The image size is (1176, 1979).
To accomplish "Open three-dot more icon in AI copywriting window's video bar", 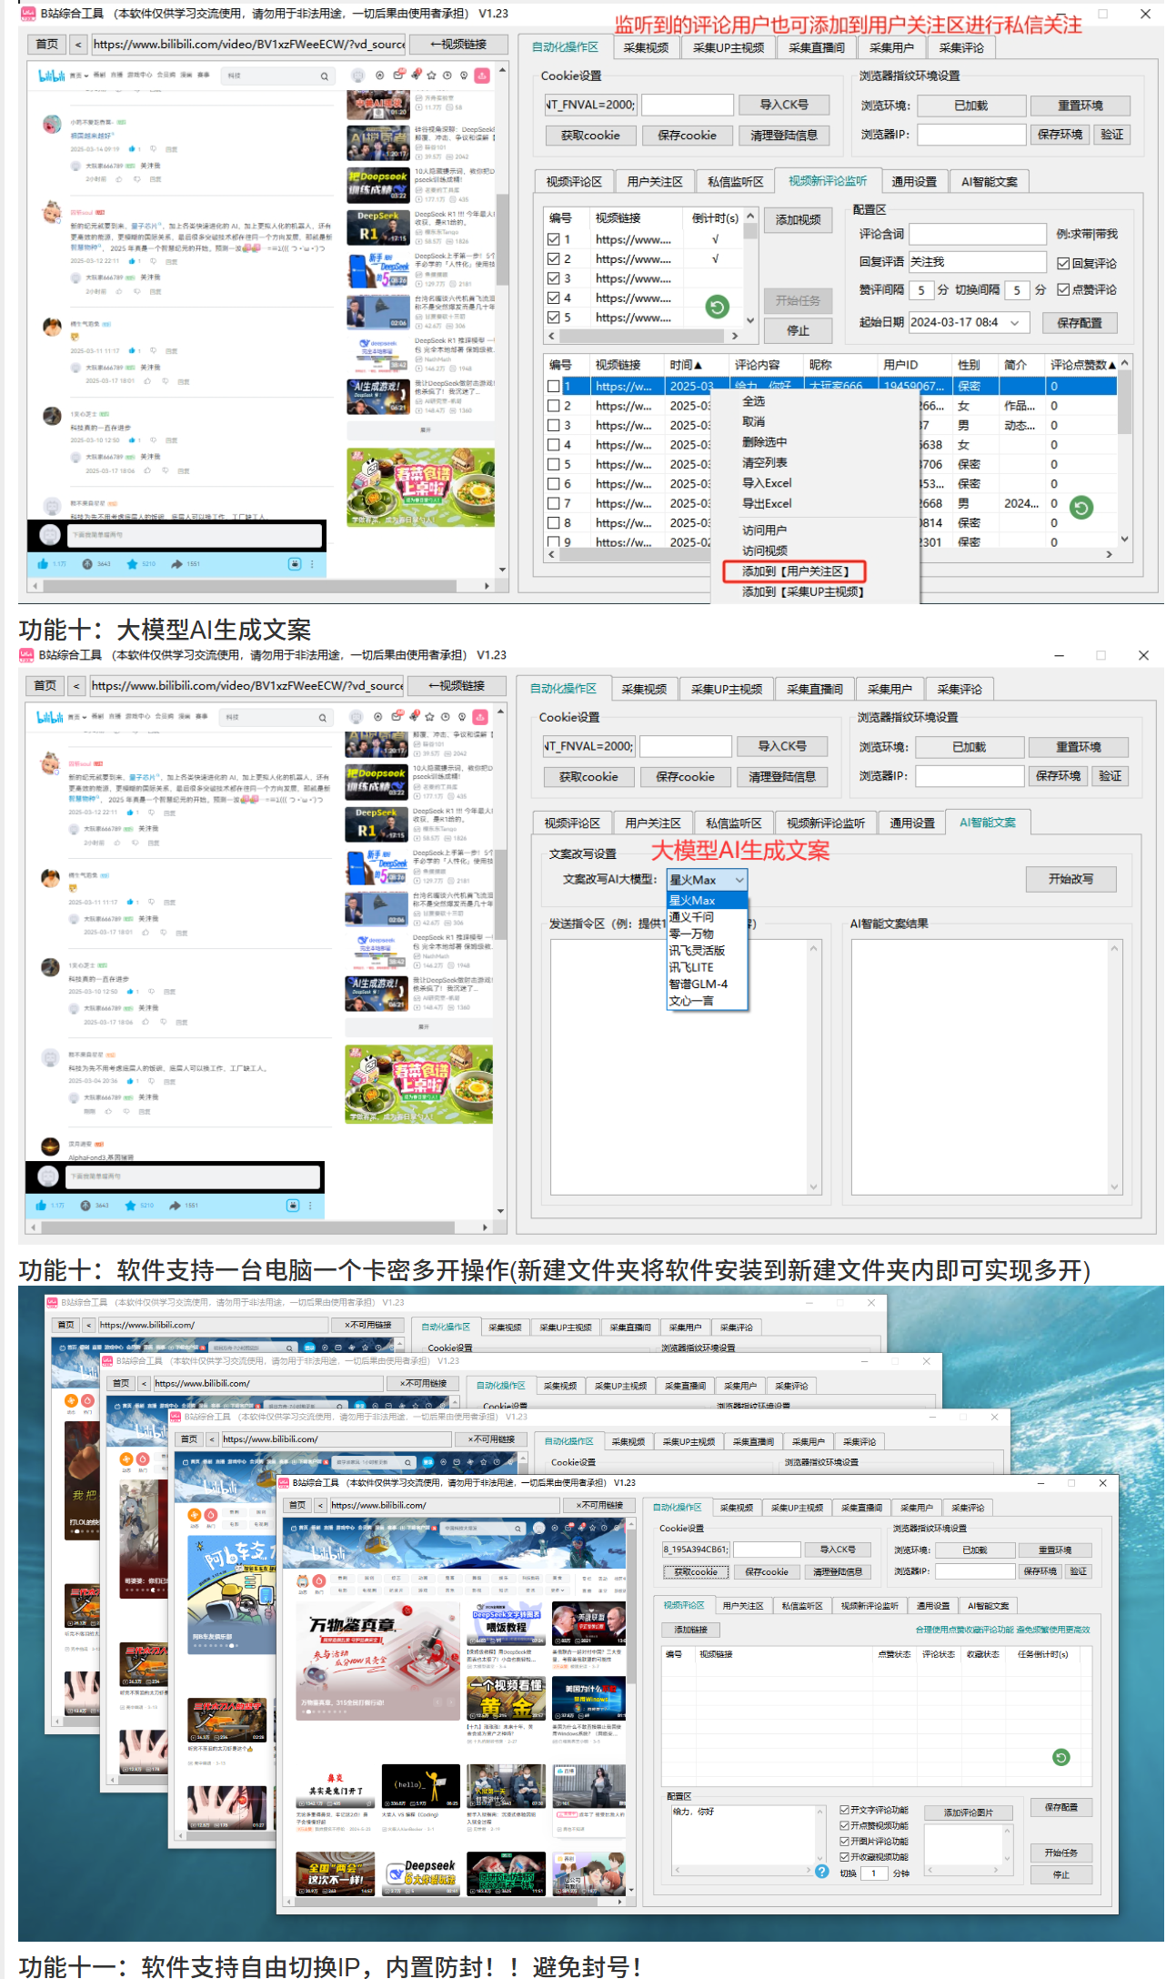I will pyautogui.click(x=310, y=1206).
